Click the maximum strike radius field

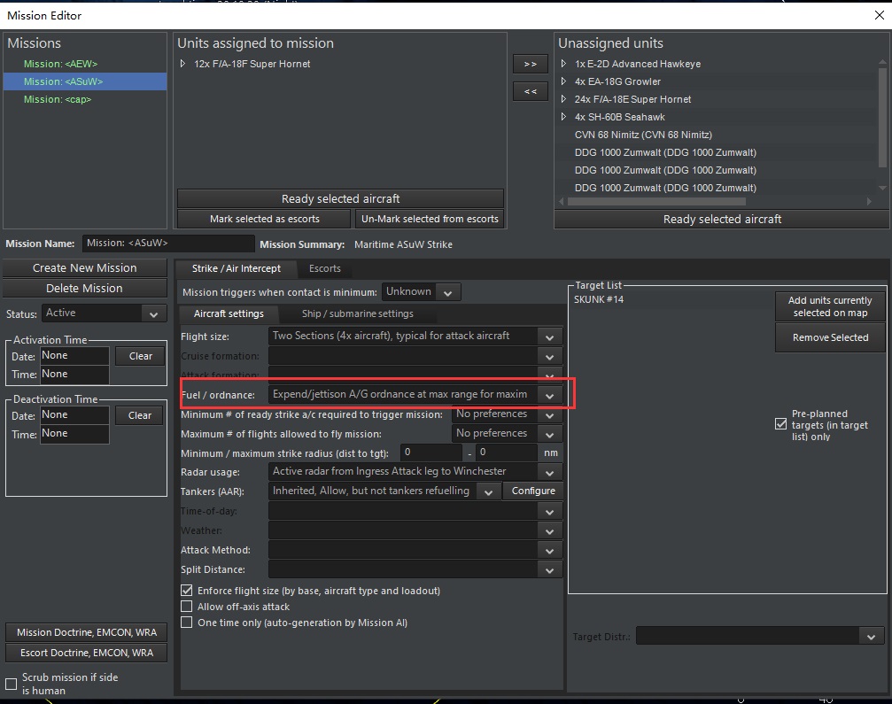click(507, 453)
